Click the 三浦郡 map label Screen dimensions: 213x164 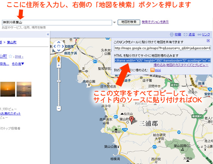point(148,124)
